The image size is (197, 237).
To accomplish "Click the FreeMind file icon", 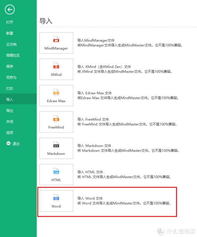I will pos(56,118).
